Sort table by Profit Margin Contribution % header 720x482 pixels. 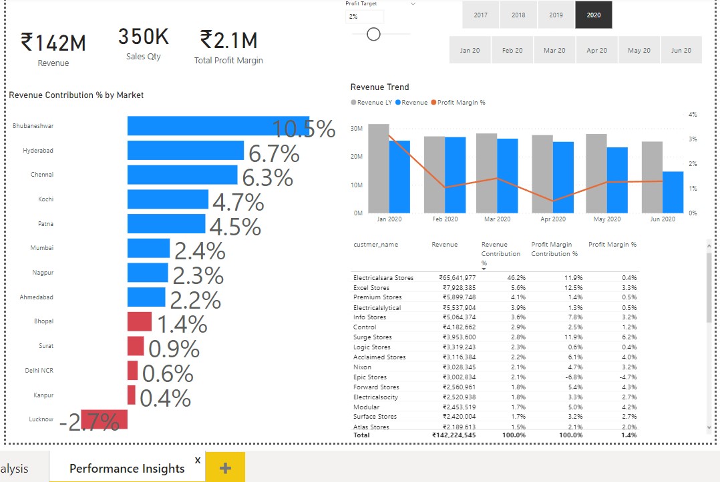pyautogui.click(x=554, y=249)
